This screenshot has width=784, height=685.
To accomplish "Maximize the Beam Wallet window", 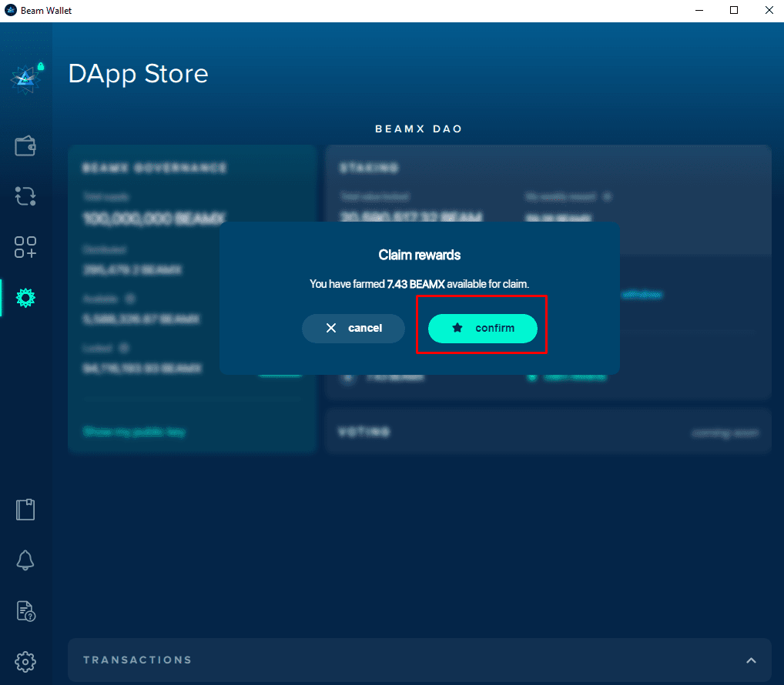I will [x=734, y=11].
